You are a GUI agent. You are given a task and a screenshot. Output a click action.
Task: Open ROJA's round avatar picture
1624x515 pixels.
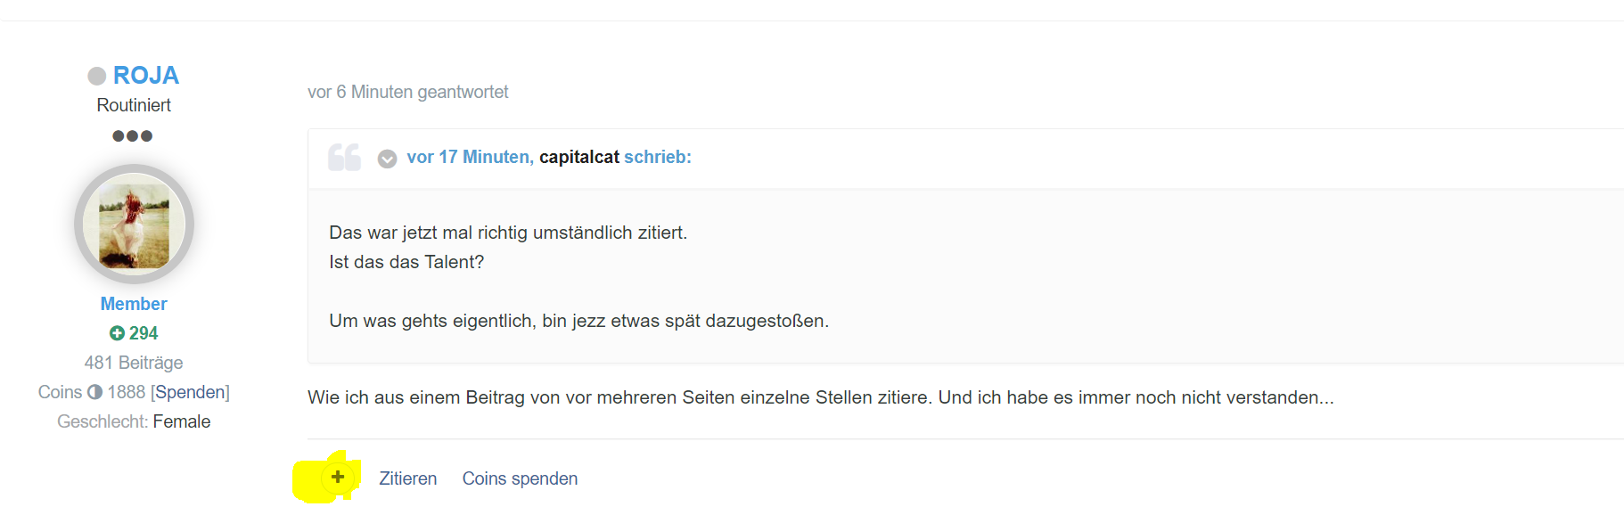pos(134,225)
